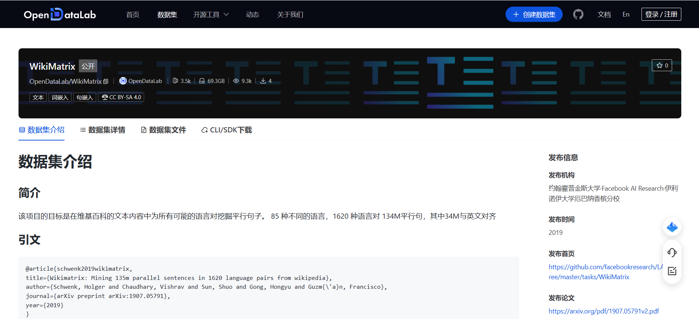This screenshot has height=319, width=699.
Task: Click the blue bird floating assistant icon
Action: [x=672, y=227]
